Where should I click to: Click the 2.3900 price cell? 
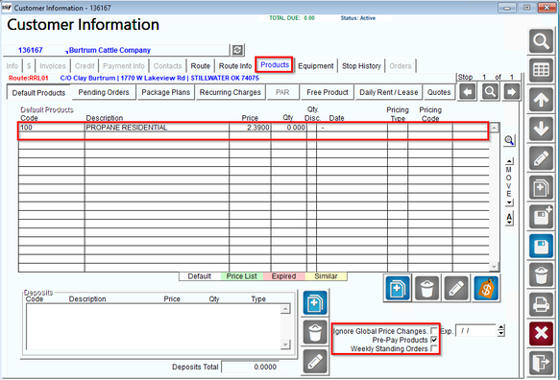pyautogui.click(x=250, y=128)
